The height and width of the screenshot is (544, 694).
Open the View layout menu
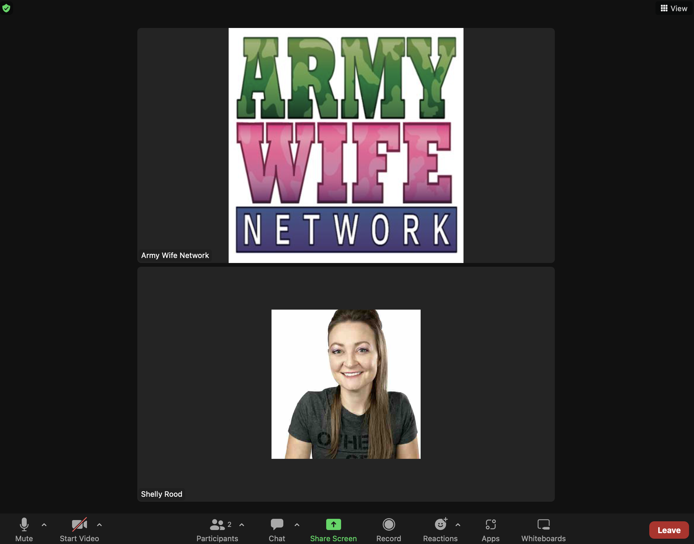point(674,8)
